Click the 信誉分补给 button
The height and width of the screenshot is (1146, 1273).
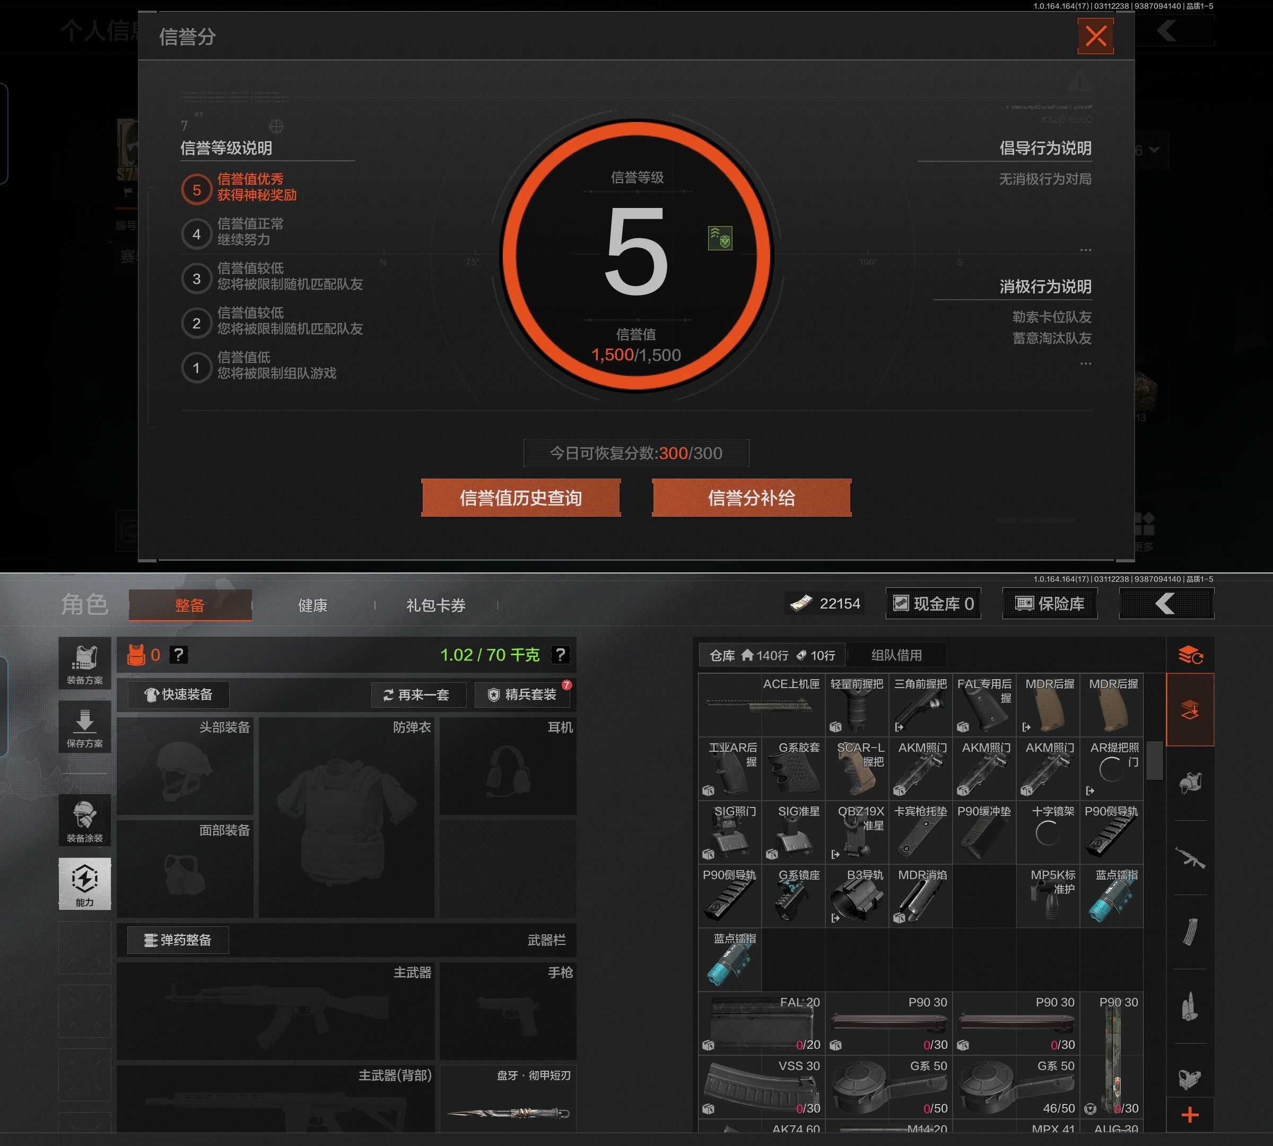pyautogui.click(x=751, y=498)
